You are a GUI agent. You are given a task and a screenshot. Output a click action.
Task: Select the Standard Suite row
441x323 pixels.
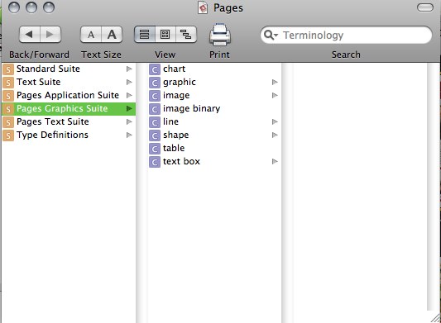[69, 69]
